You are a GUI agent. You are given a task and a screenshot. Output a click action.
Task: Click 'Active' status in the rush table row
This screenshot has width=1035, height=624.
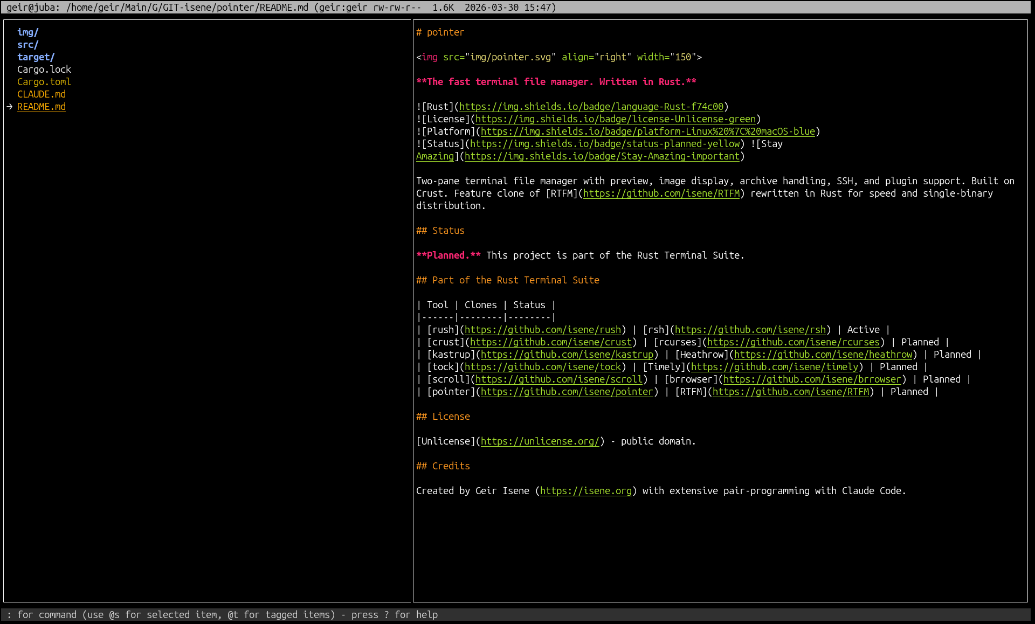[x=864, y=330]
